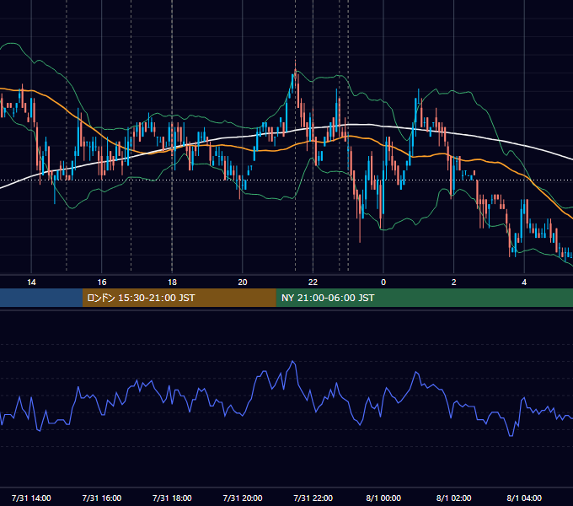Screen dimensions: 573x506
Task: Click hour label 0 on price chart axis
Action: [383, 283]
